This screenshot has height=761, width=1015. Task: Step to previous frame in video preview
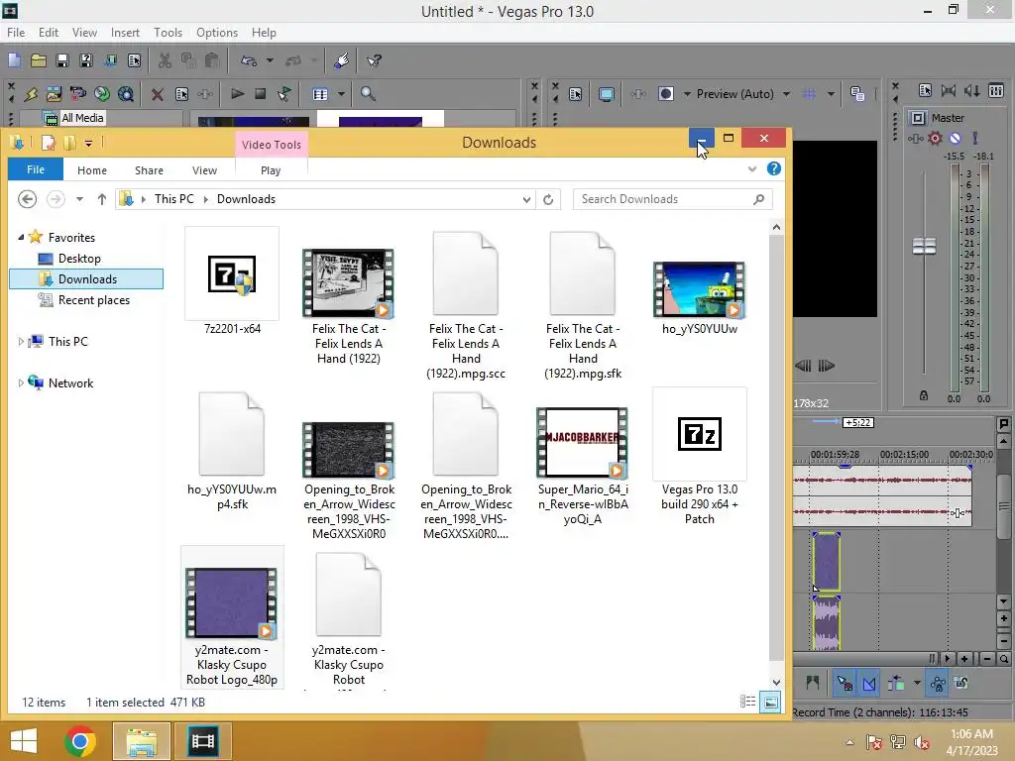(x=803, y=366)
